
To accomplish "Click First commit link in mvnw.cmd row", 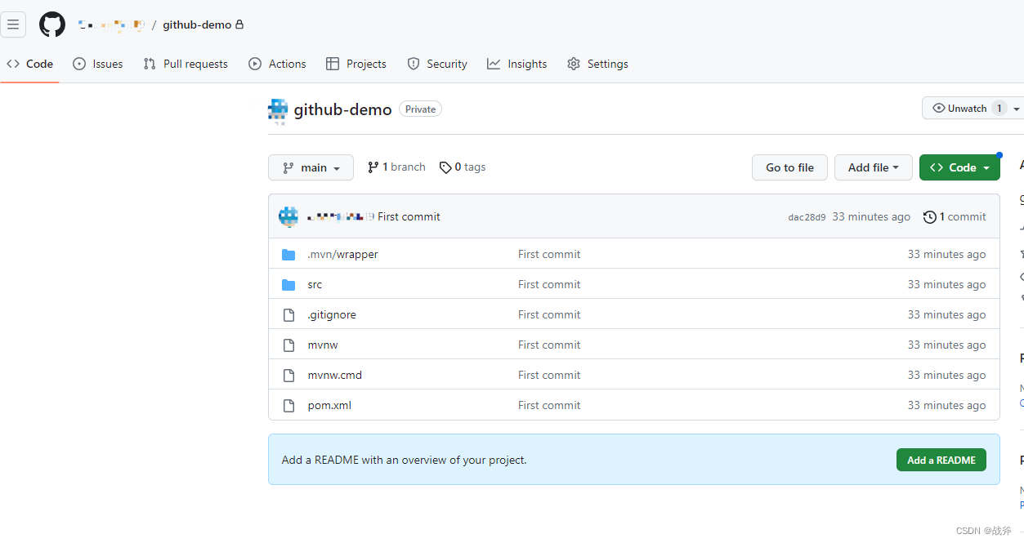I will 549,375.
